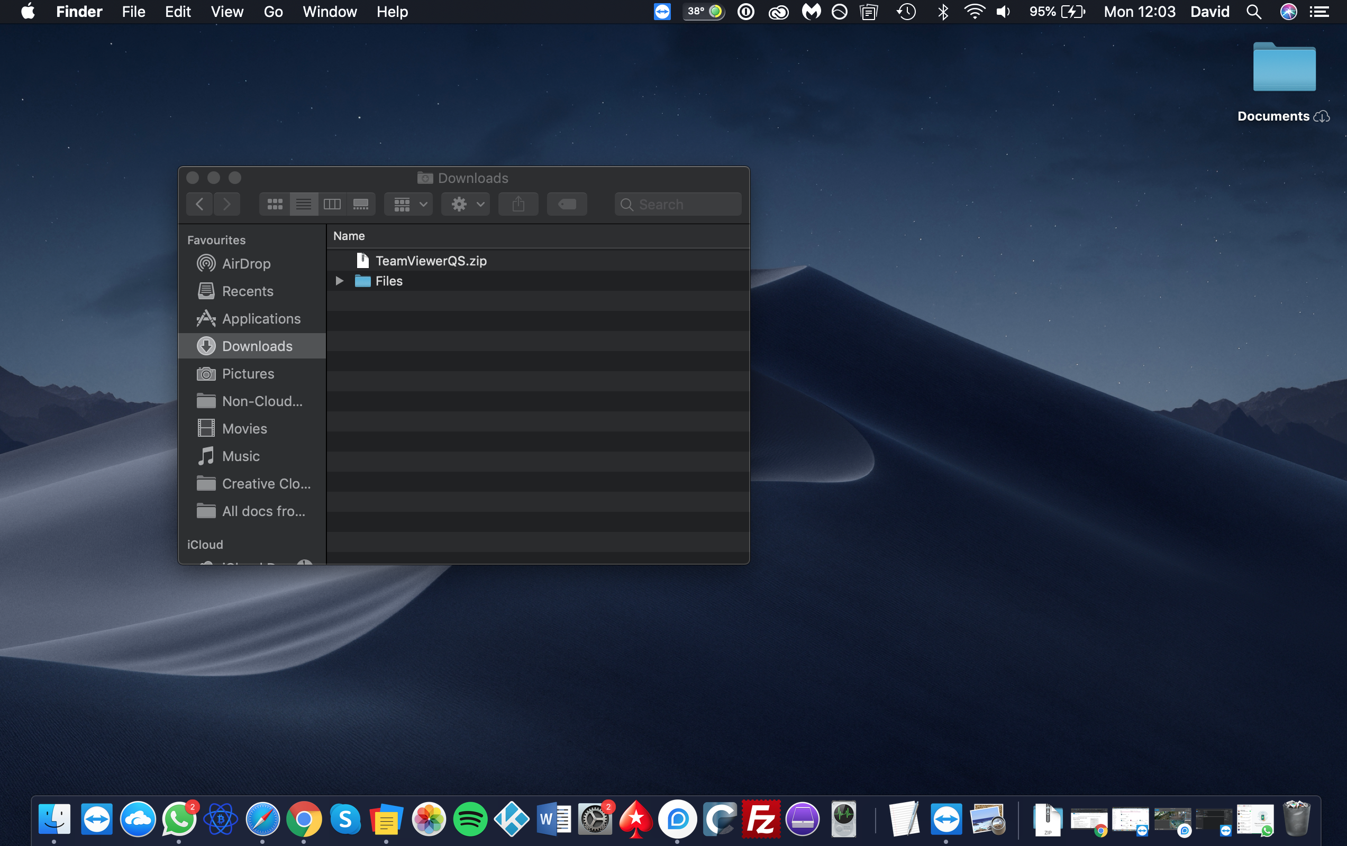Launch FileZilla from the Dock
Image resolution: width=1347 pixels, height=846 pixels.
[x=761, y=819]
